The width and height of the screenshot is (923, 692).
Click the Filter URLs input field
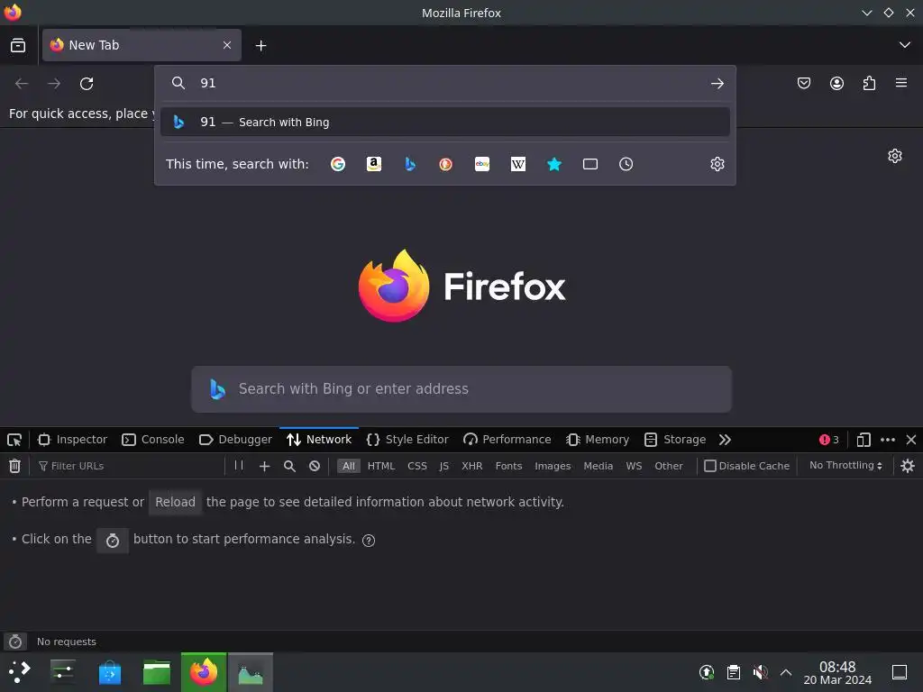tap(130, 466)
